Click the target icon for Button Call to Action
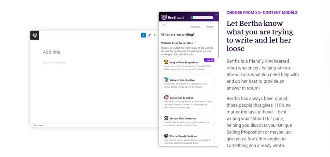 [166, 97]
